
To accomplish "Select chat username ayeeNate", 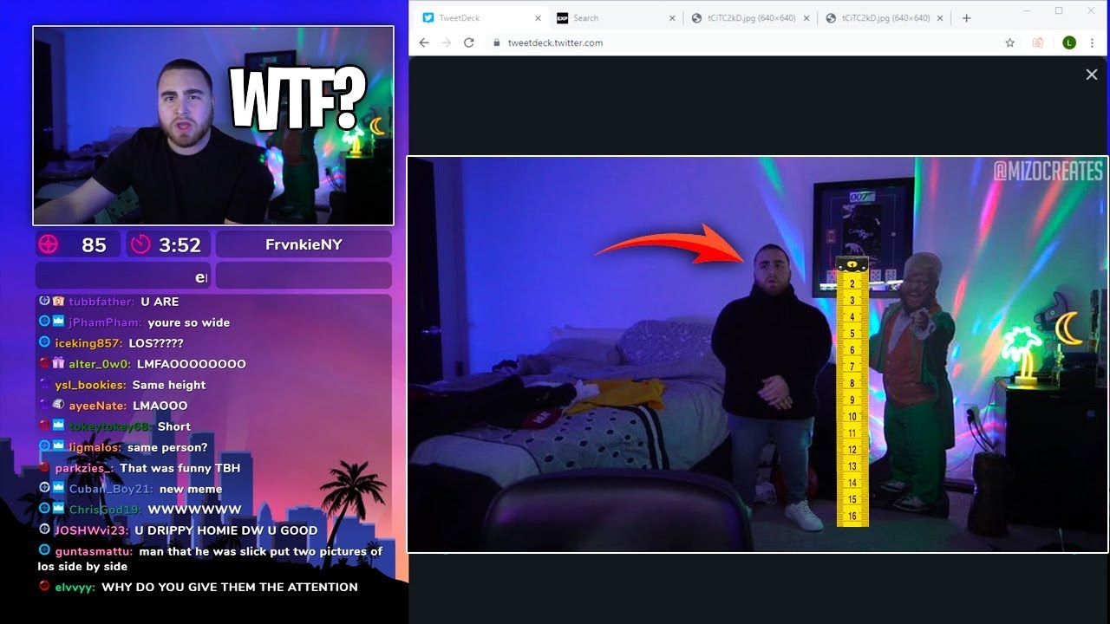I will click(x=97, y=406).
